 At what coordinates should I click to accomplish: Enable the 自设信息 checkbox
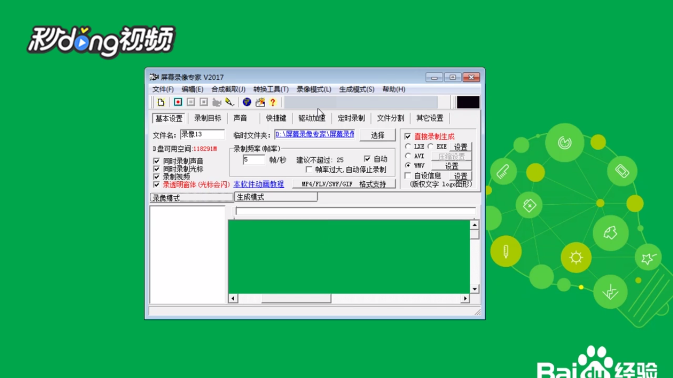[407, 175]
